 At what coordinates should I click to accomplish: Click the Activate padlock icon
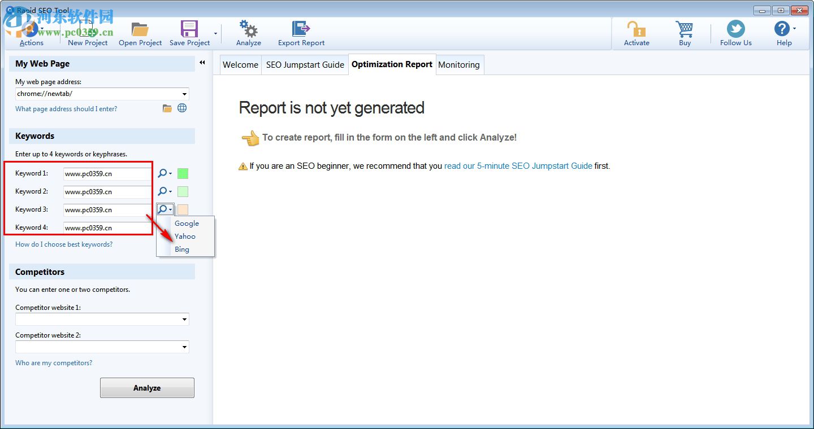(x=636, y=29)
